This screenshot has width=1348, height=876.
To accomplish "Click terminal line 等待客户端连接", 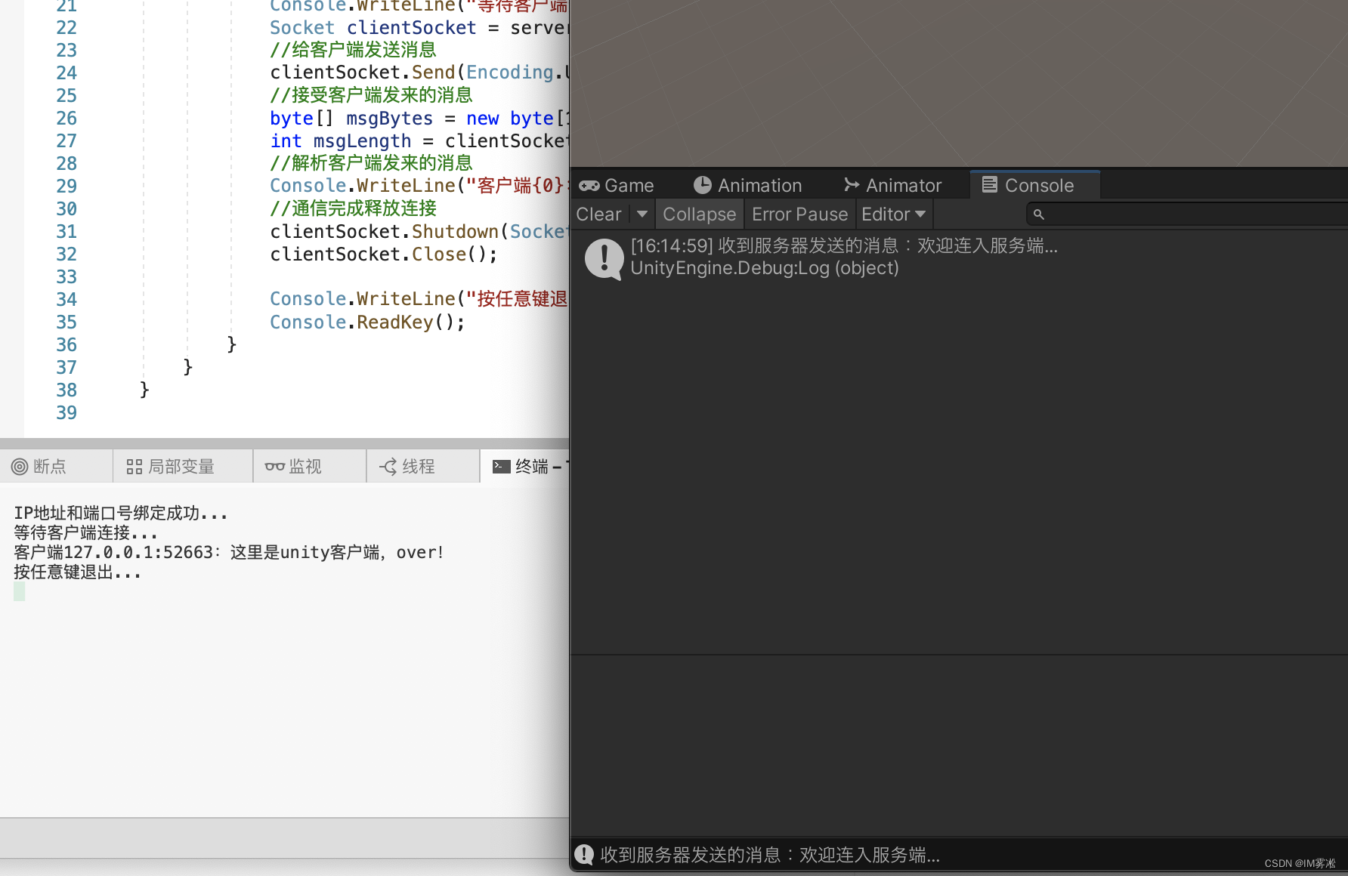I will 85,533.
